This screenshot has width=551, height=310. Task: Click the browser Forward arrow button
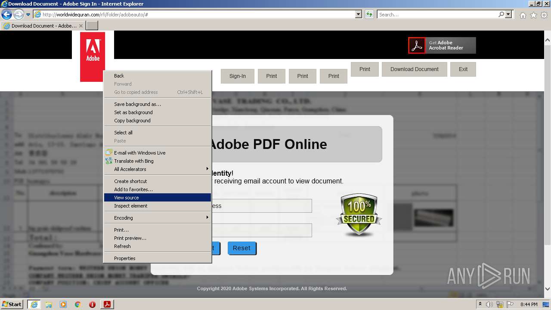pyautogui.click(x=19, y=15)
